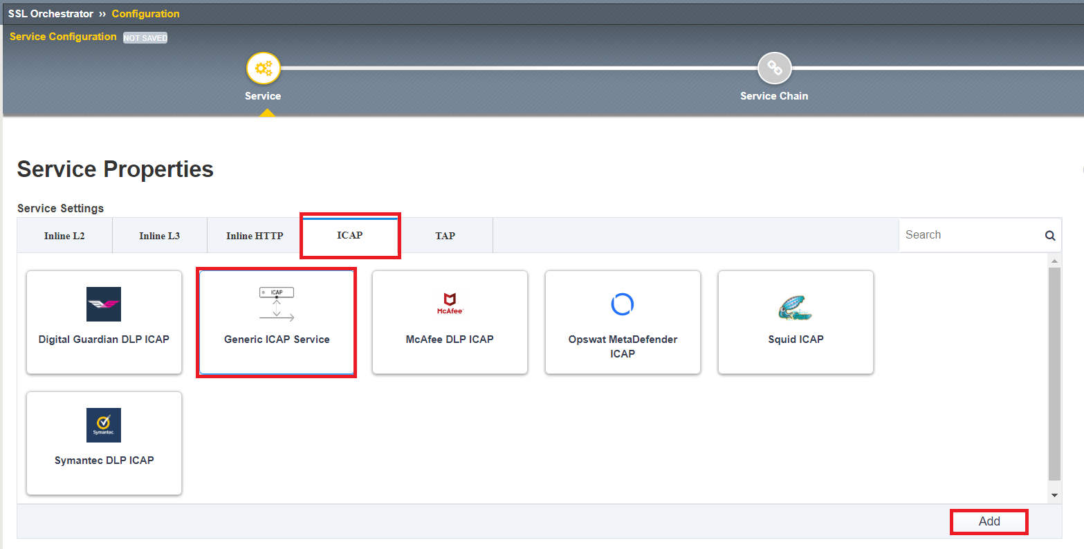Click the SSL Orchestrator breadcrumb
This screenshot has width=1084, height=549.
tap(50, 14)
